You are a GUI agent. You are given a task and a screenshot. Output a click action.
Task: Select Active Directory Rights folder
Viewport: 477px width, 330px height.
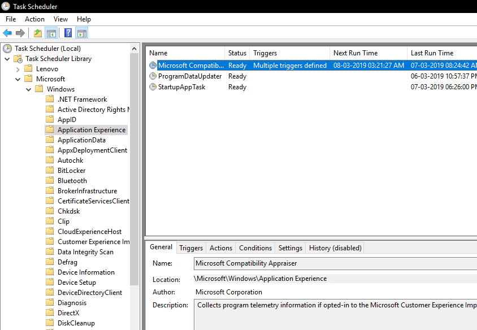click(x=93, y=110)
